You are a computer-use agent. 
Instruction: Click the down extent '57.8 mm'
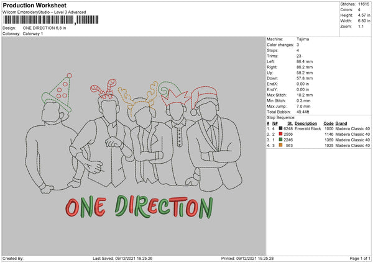point(305,78)
